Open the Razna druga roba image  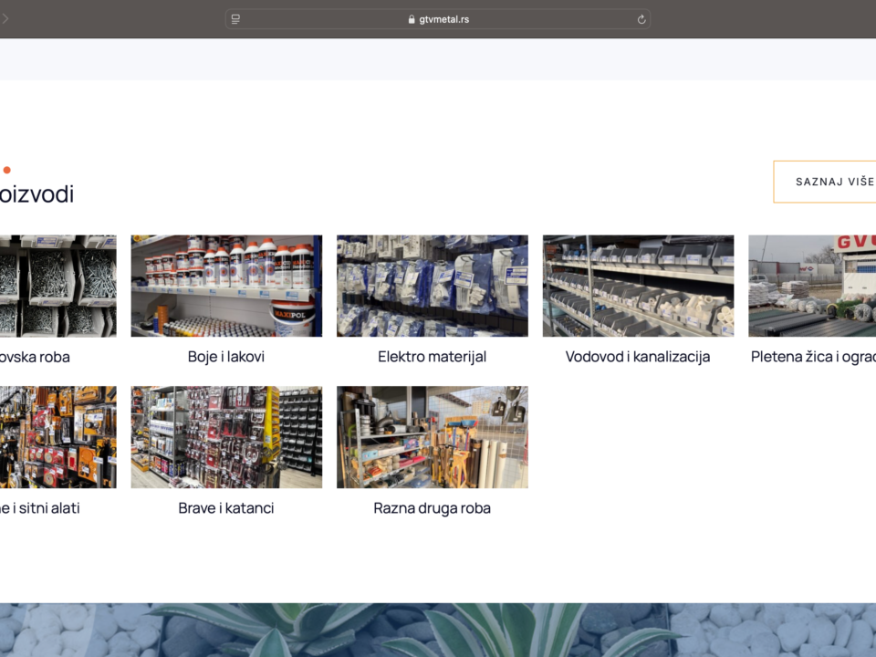pyautogui.click(x=432, y=437)
